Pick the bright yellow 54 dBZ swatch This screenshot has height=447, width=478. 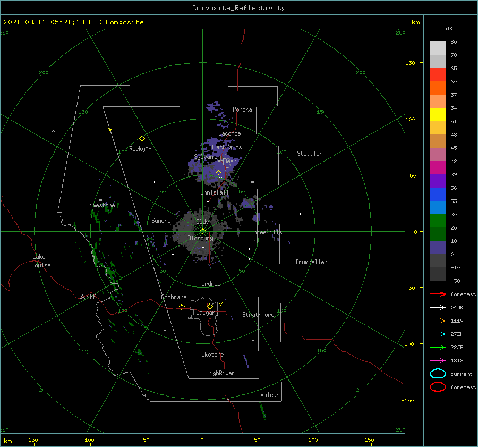438,114
